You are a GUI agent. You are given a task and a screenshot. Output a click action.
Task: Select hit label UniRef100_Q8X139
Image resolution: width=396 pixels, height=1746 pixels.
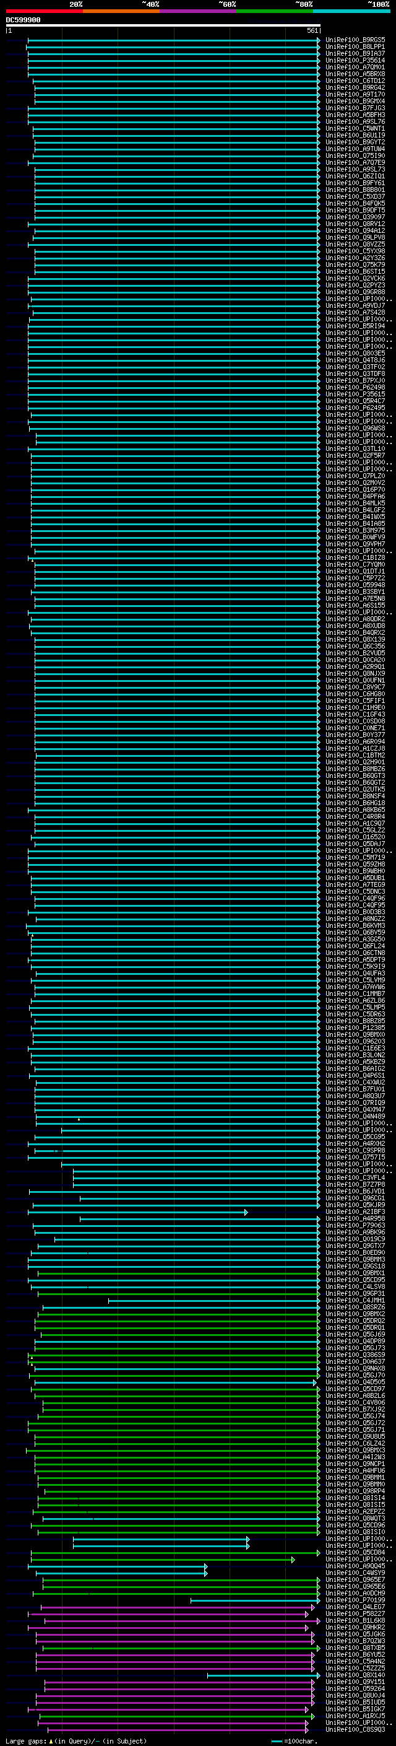pyautogui.click(x=355, y=639)
